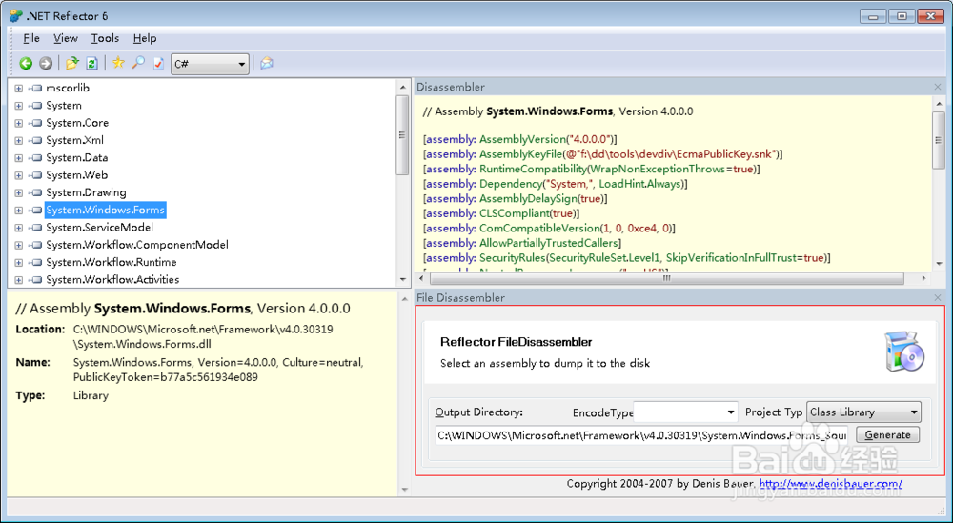Image resolution: width=953 pixels, height=523 pixels.
Task: Expand the System.Windows.Forms tree node
Action: (x=19, y=211)
